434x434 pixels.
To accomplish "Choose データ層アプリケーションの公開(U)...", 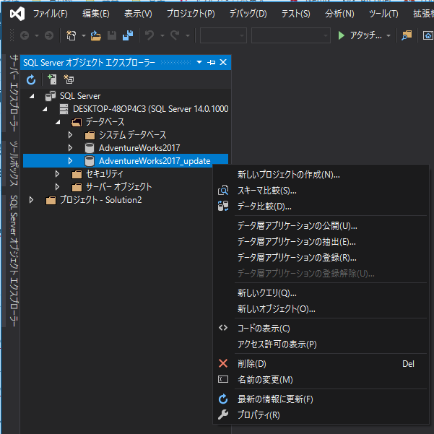I will tap(321, 226).
